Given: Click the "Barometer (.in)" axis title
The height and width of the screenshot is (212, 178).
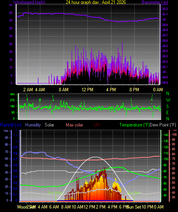Looking at the screenshot, I should coord(155,2).
